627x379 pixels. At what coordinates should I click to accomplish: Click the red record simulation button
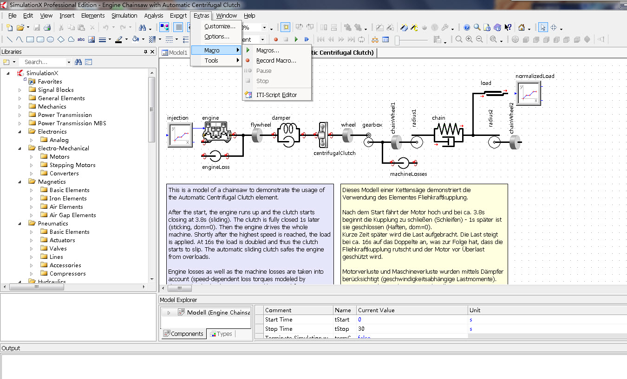coord(275,39)
